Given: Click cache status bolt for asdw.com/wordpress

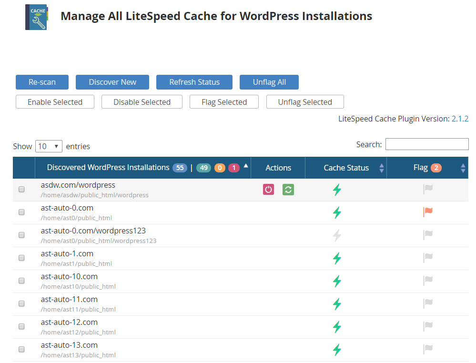Looking at the screenshot, I should click(x=337, y=190).
